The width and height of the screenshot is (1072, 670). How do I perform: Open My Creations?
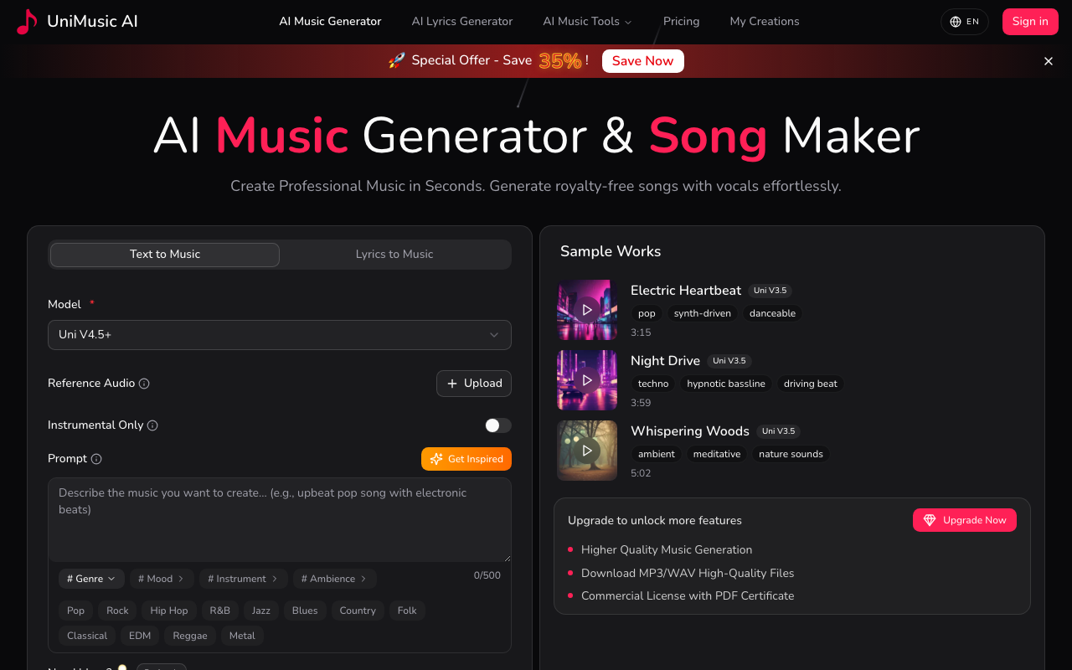point(765,22)
